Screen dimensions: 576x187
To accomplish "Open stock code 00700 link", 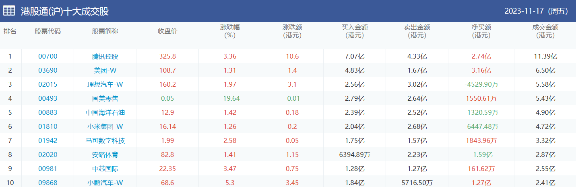I will coord(48,57).
